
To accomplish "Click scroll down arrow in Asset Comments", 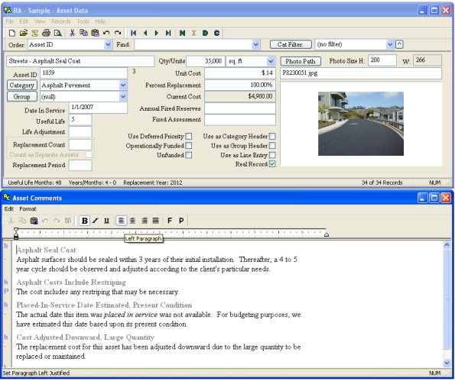I will 447,363.
